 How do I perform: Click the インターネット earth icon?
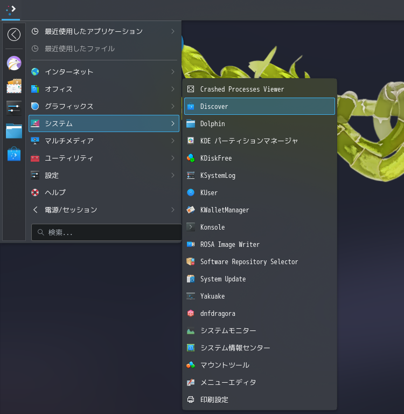pyautogui.click(x=35, y=72)
